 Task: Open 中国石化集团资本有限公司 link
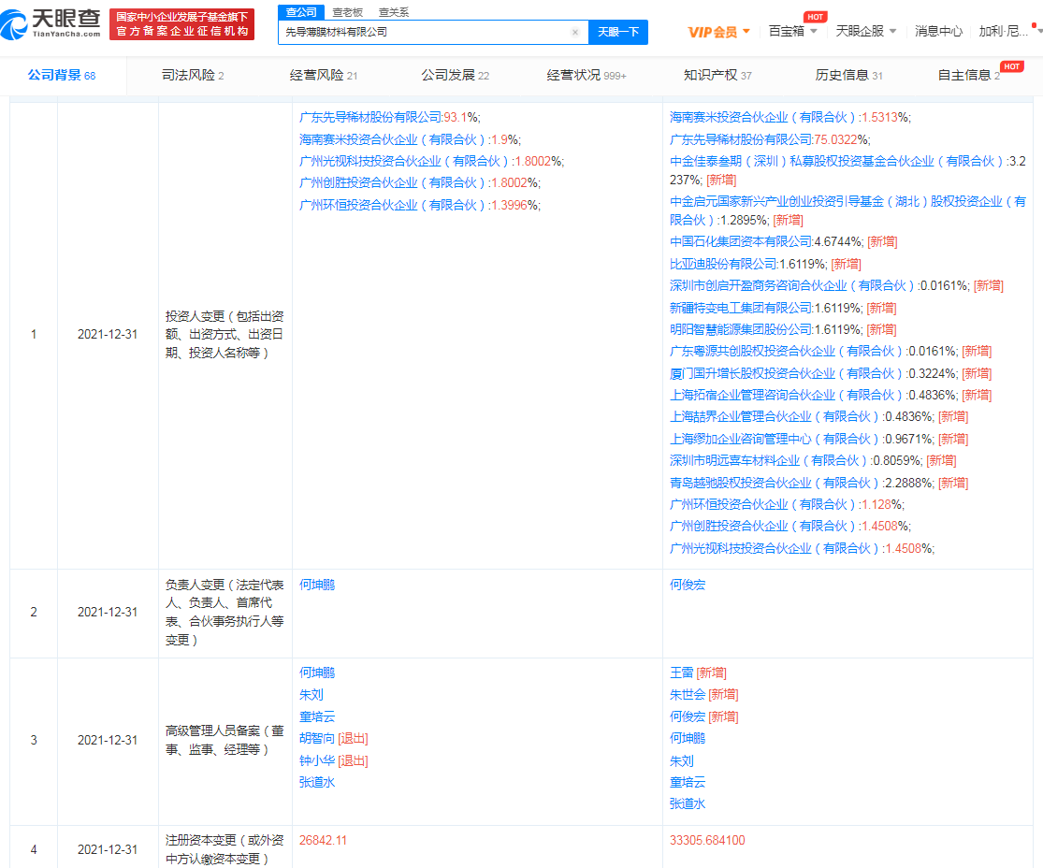[741, 241]
